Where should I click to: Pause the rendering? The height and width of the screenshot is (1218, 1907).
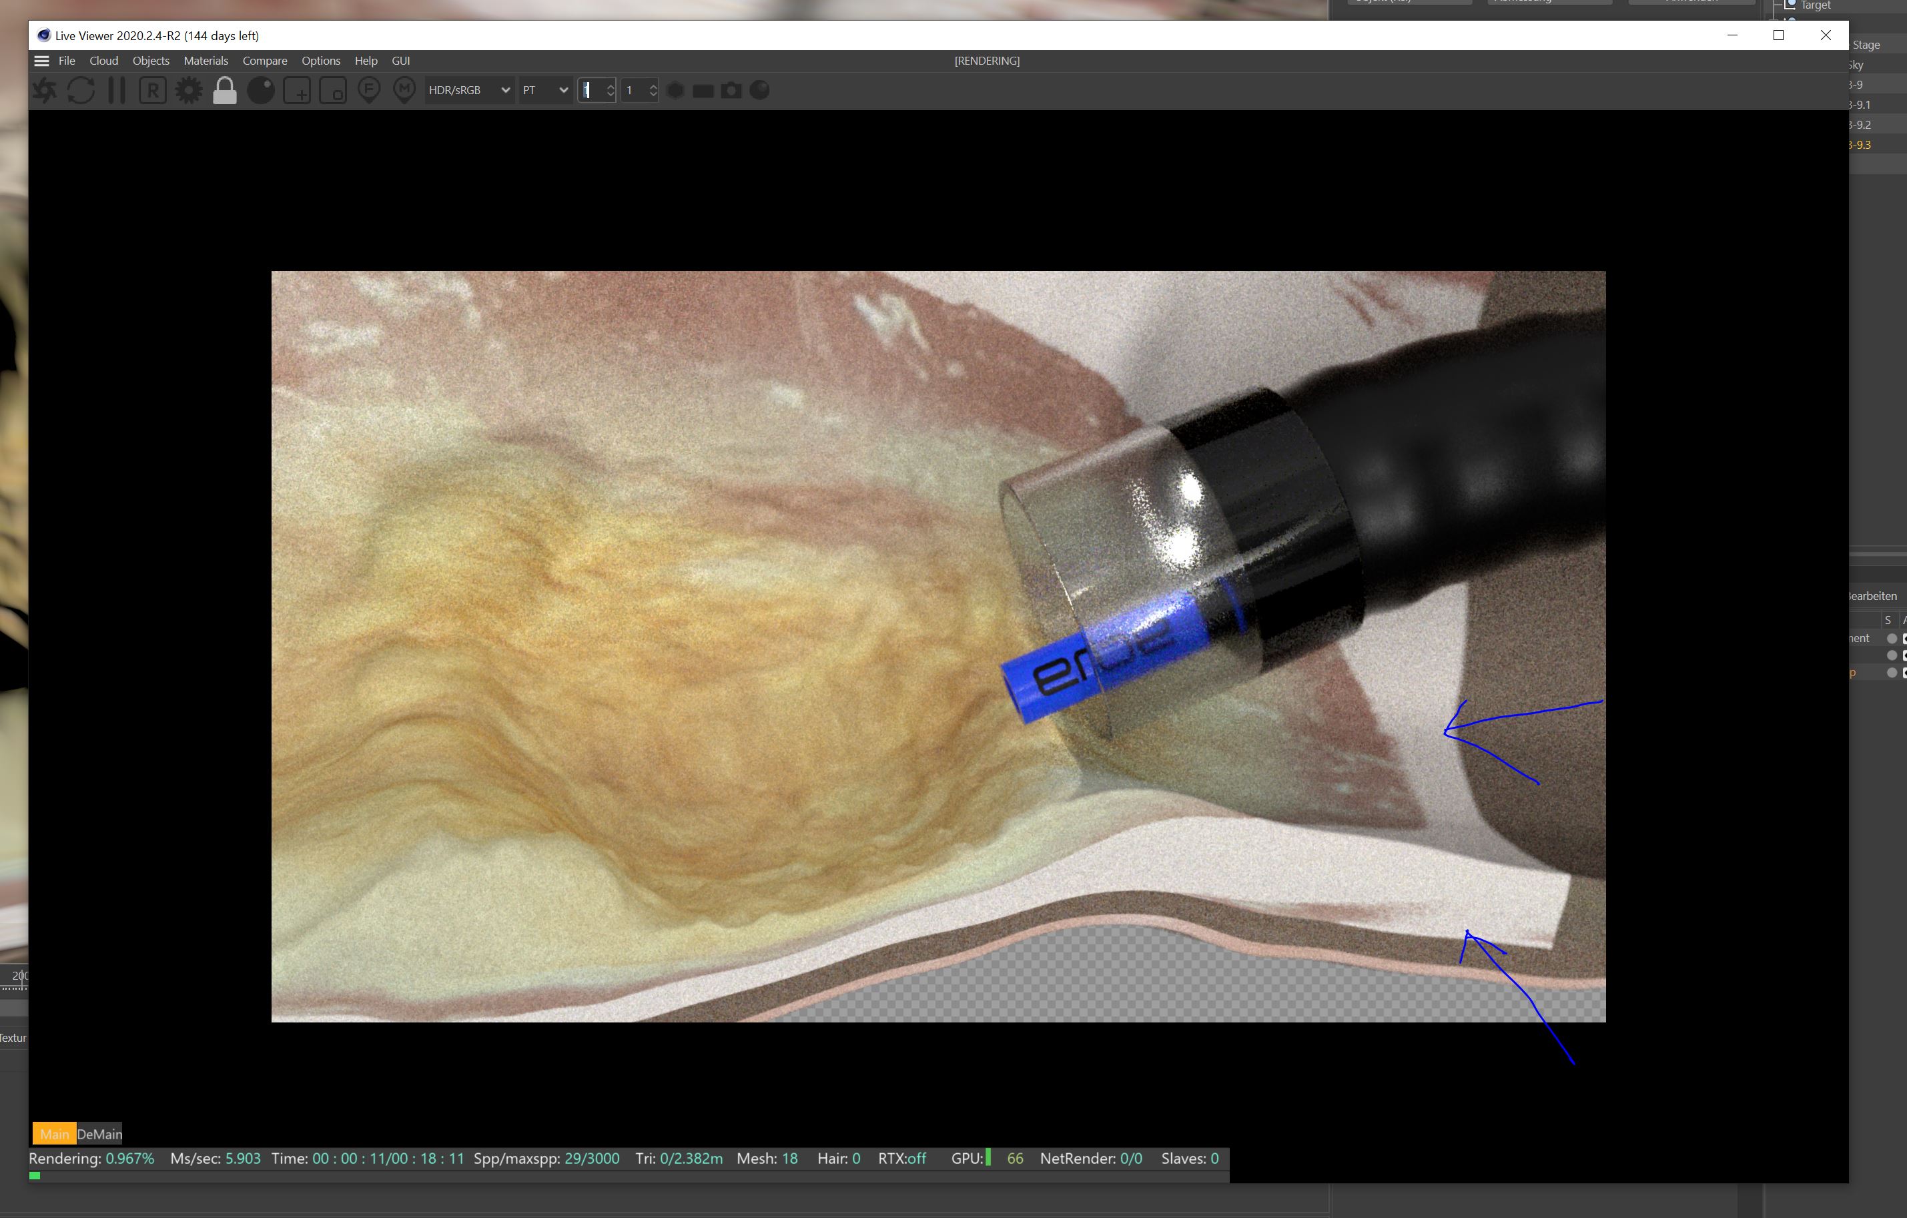point(116,90)
